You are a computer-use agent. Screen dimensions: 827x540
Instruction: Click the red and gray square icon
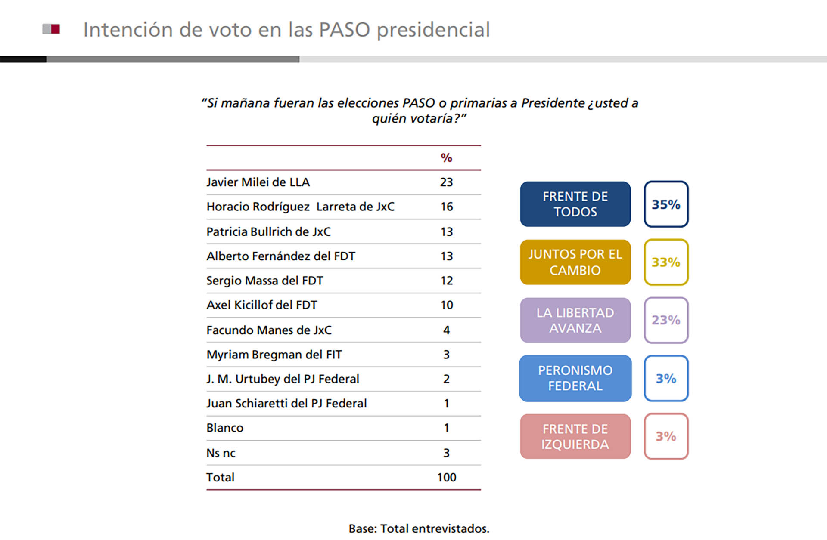tap(51, 29)
